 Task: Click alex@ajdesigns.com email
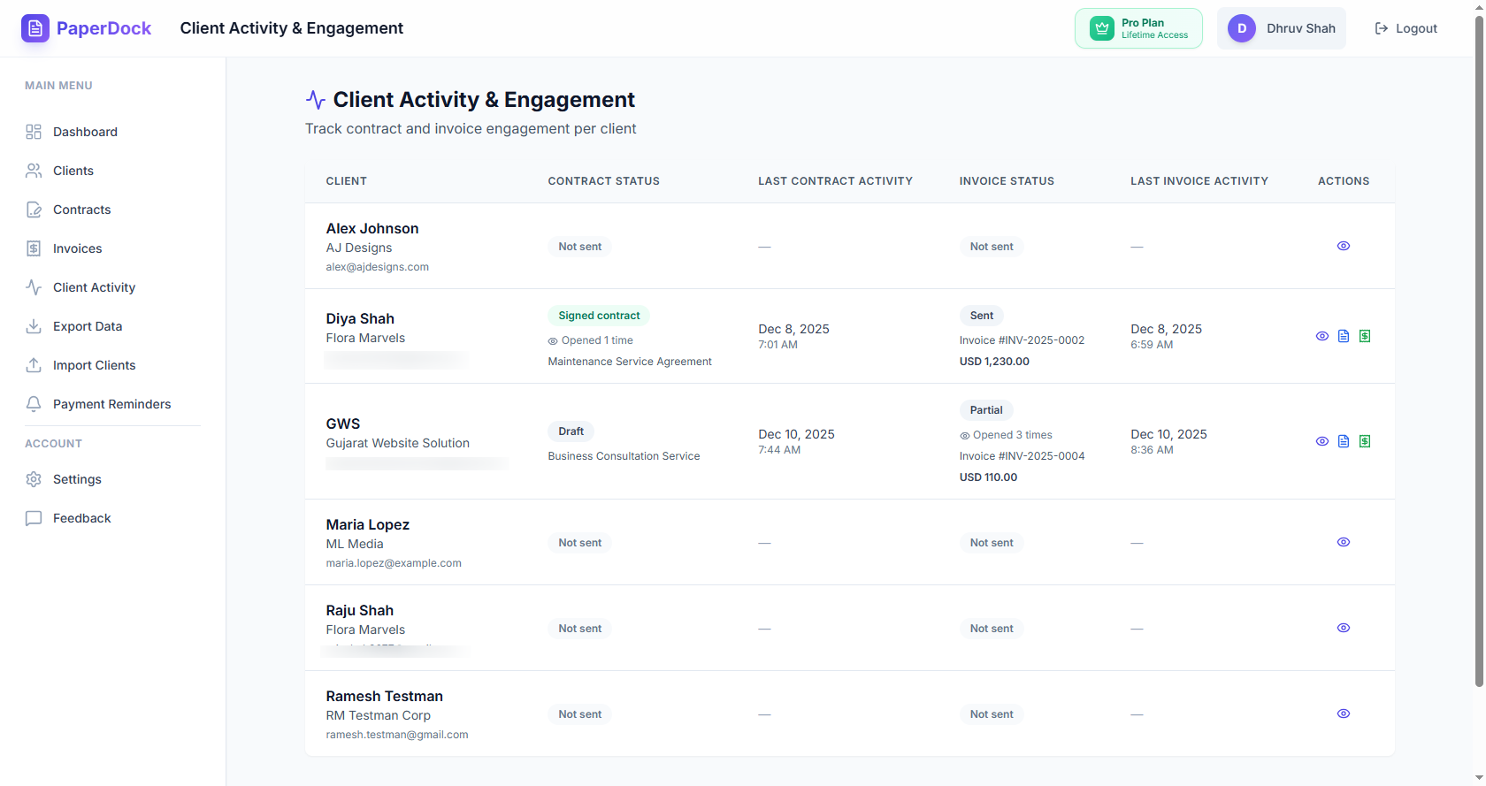click(378, 267)
